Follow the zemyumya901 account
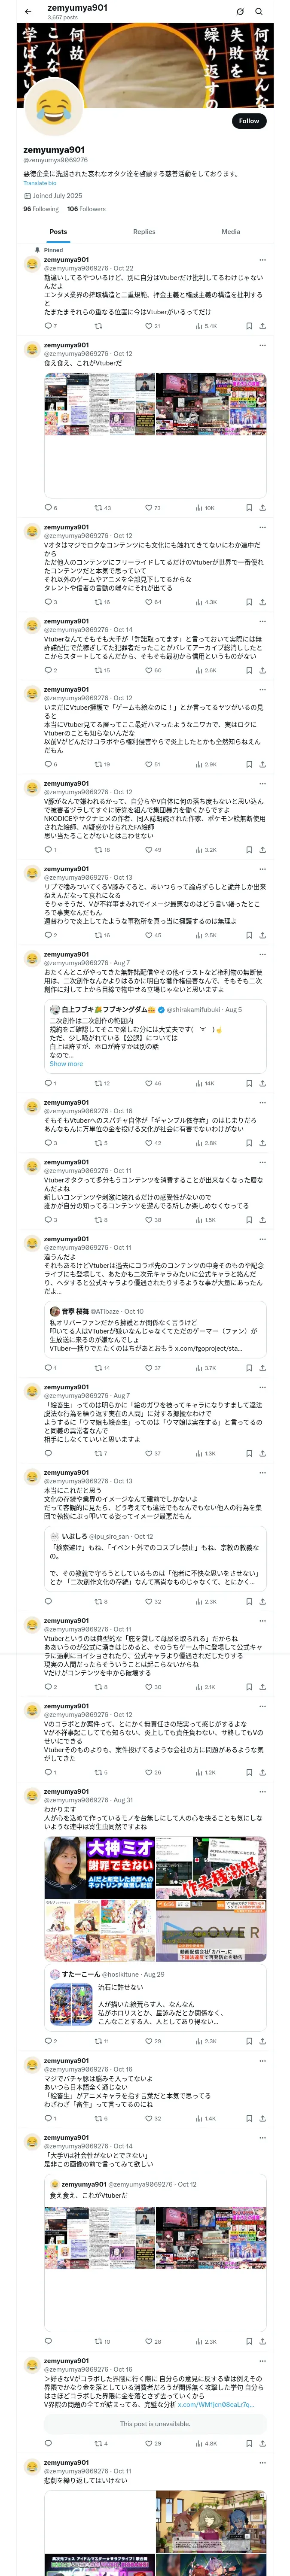The height and width of the screenshot is (2576, 290). pos(248,120)
